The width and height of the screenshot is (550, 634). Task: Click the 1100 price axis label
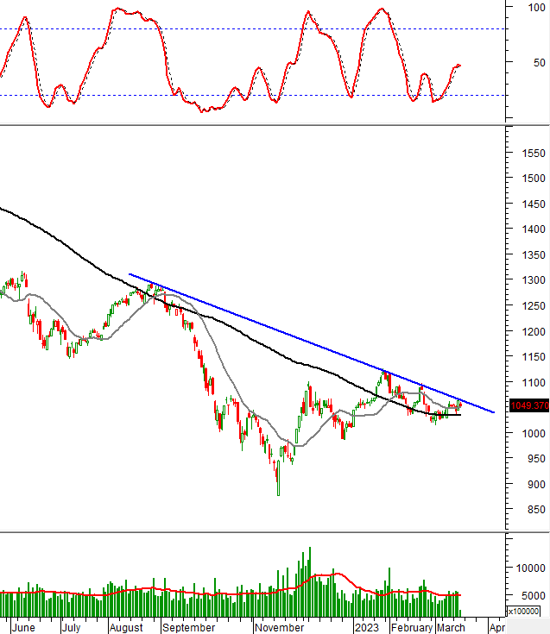[534, 382]
